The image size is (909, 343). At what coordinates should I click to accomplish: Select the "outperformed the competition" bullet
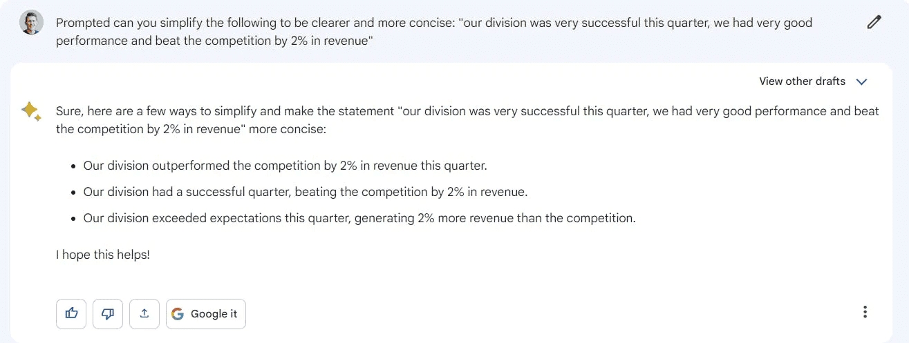285,166
